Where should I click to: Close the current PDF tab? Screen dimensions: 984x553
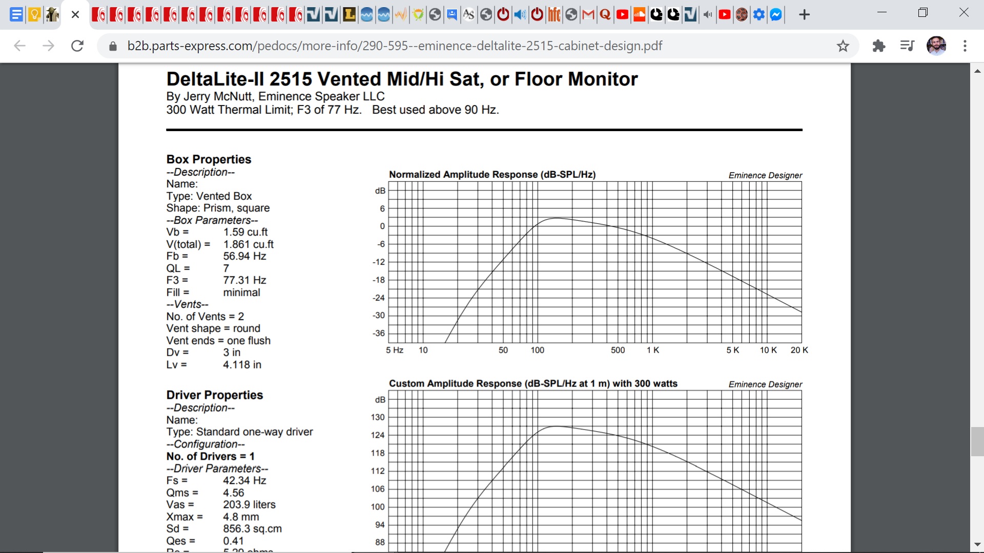coord(75,15)
